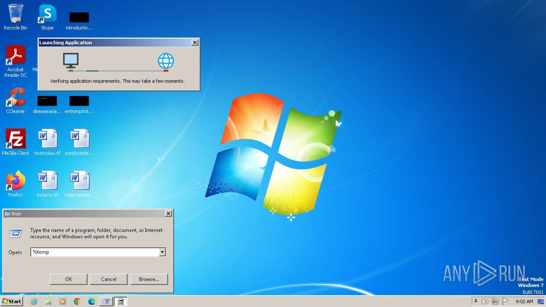
Task: Click the computer icon in Launching Application
Action: tap(71, 61)
